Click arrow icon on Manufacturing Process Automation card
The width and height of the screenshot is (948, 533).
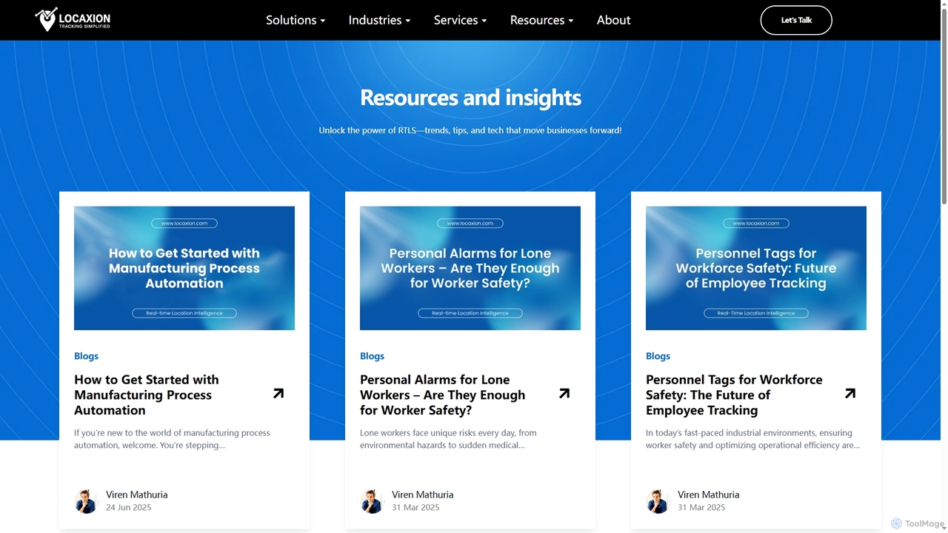pos(278,394)
